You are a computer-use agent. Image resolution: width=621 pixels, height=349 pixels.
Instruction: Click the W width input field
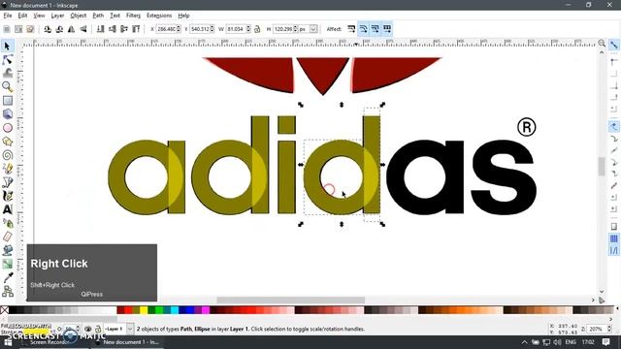point(236,29)
